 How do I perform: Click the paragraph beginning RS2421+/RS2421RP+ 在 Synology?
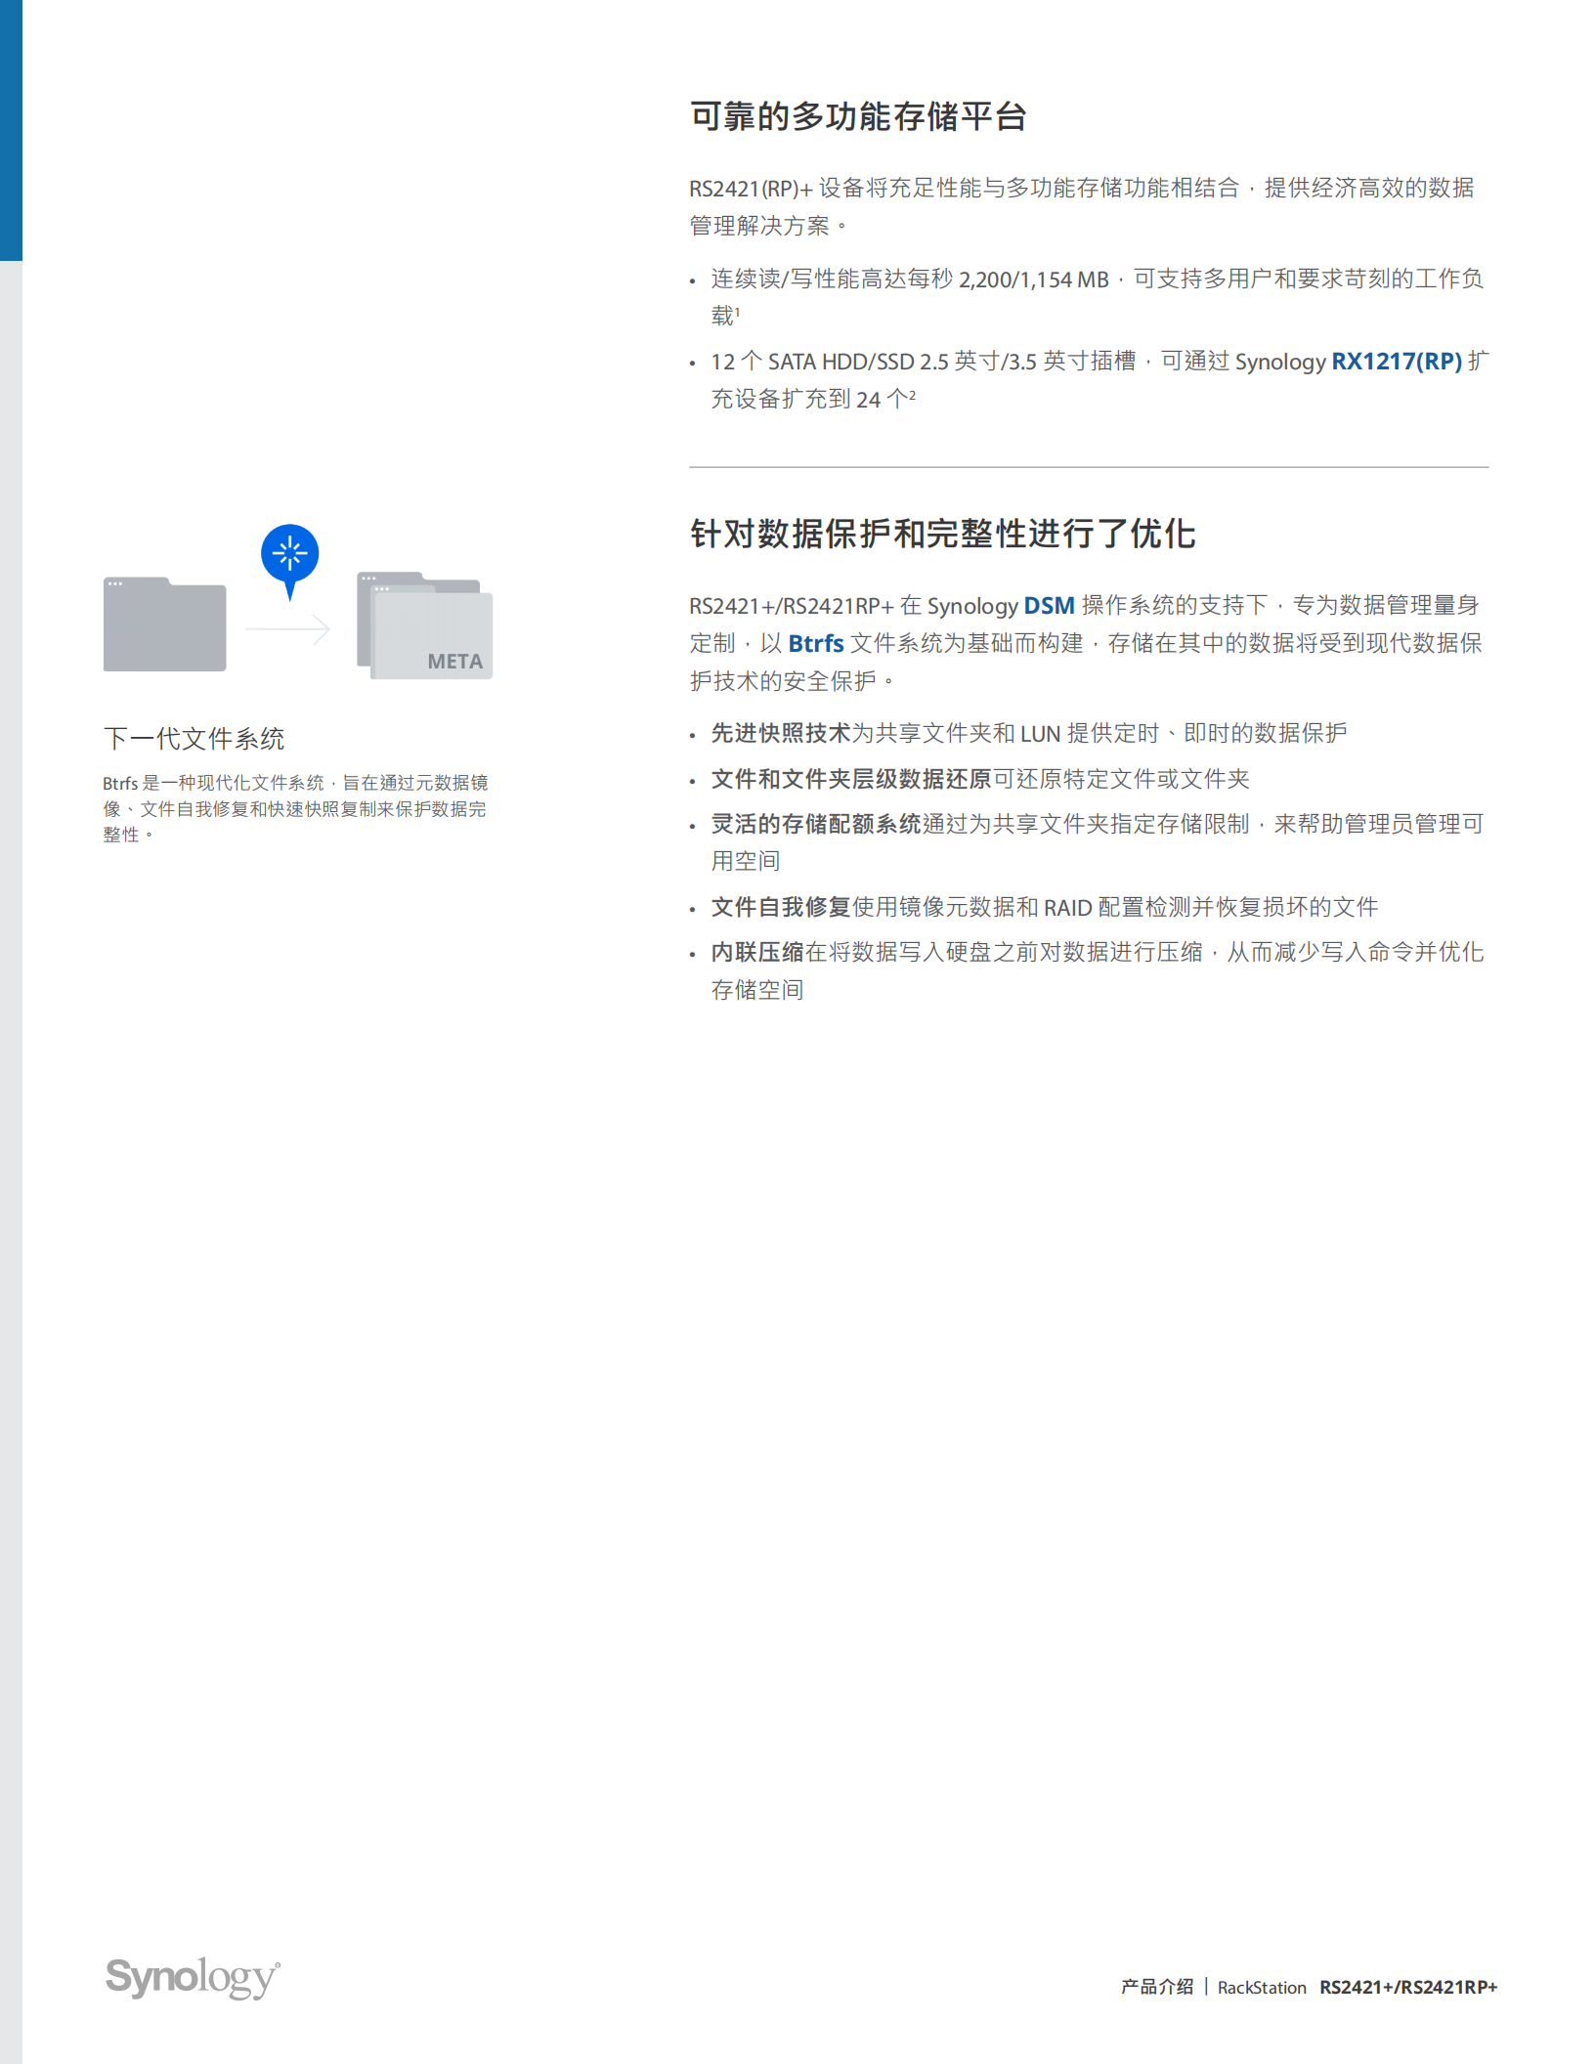click(1086, 643)
